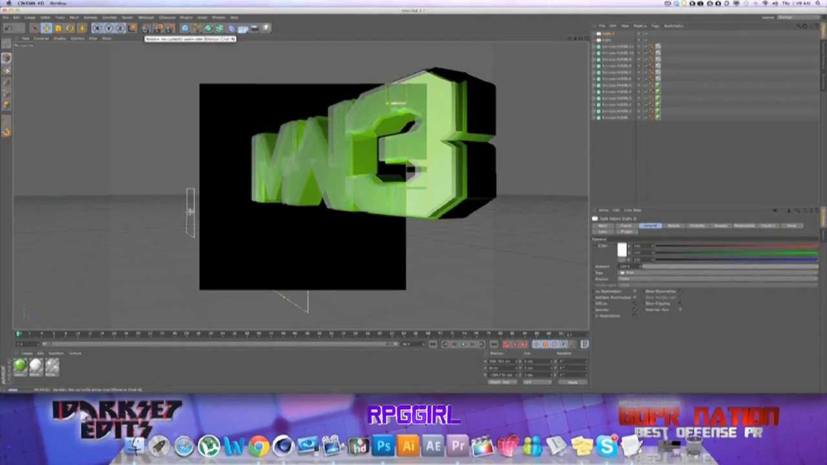The height and width of the screenshot is (465, 827).
Task: Click the coordinate system icon
Action: click(132, 28)
